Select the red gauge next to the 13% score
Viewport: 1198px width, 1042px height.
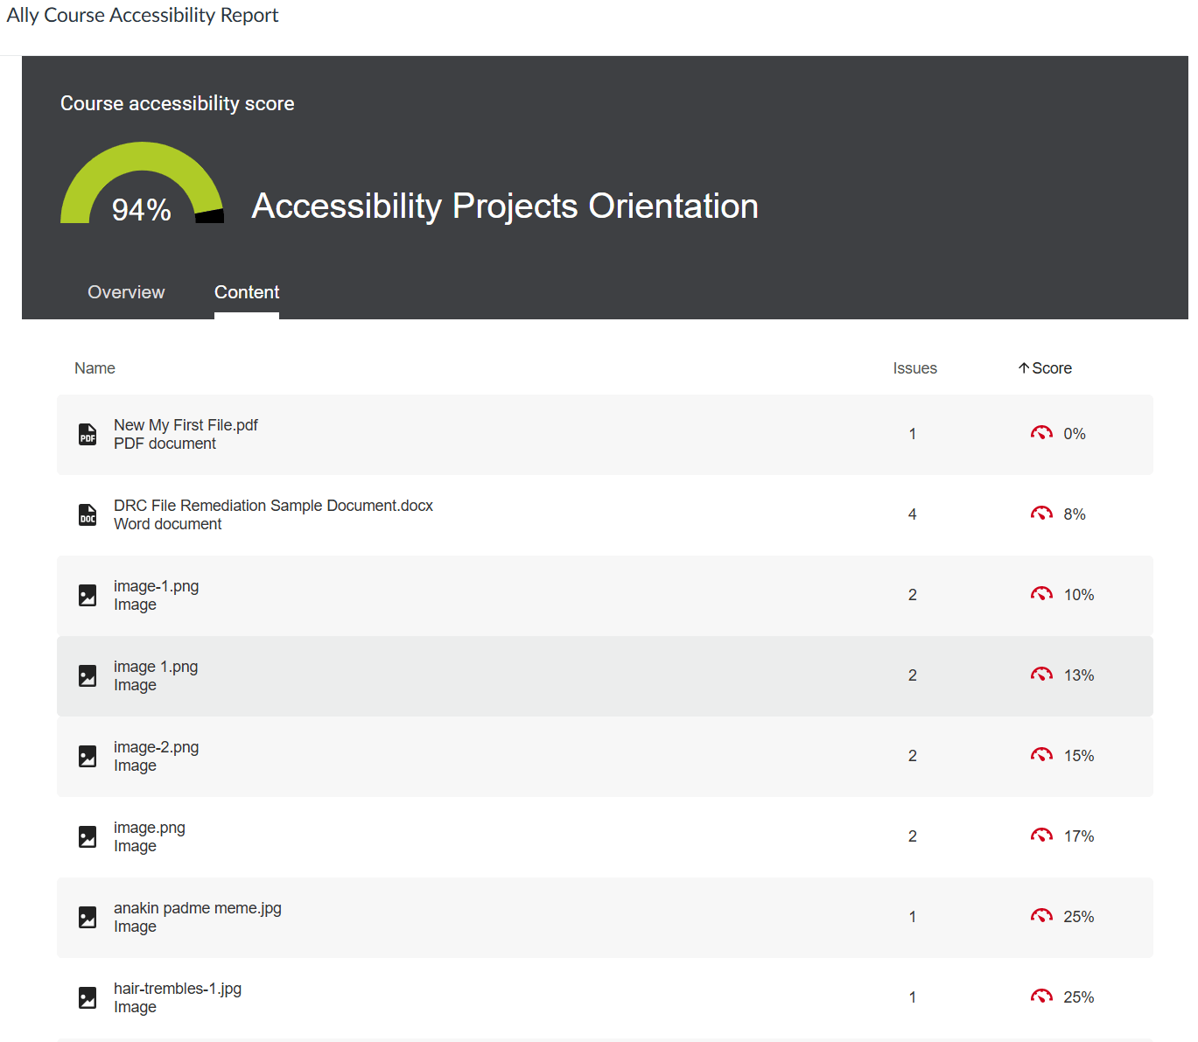click(x=1041, y=674)
